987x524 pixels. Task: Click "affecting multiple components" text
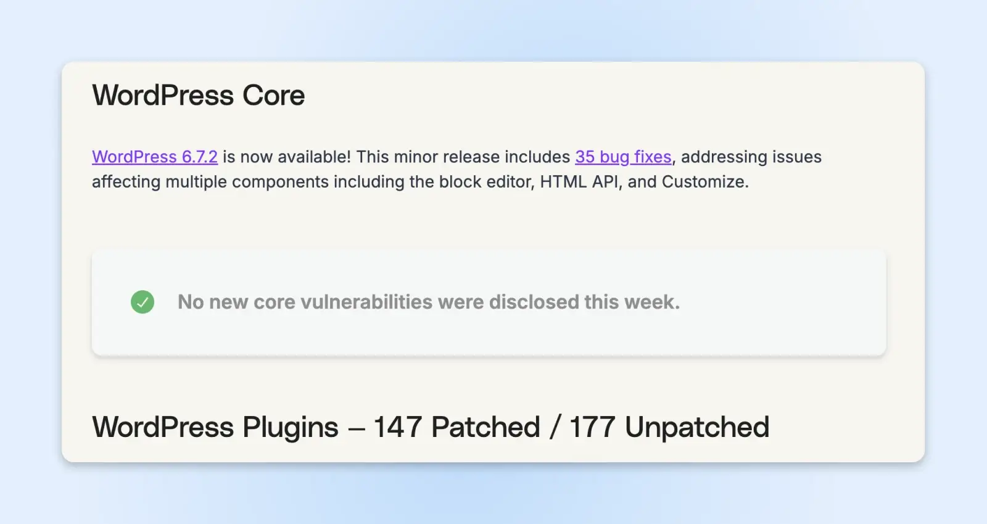coord(210,182)
